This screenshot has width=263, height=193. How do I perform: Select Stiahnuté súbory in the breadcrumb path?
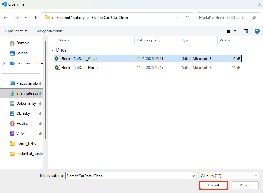70,18
